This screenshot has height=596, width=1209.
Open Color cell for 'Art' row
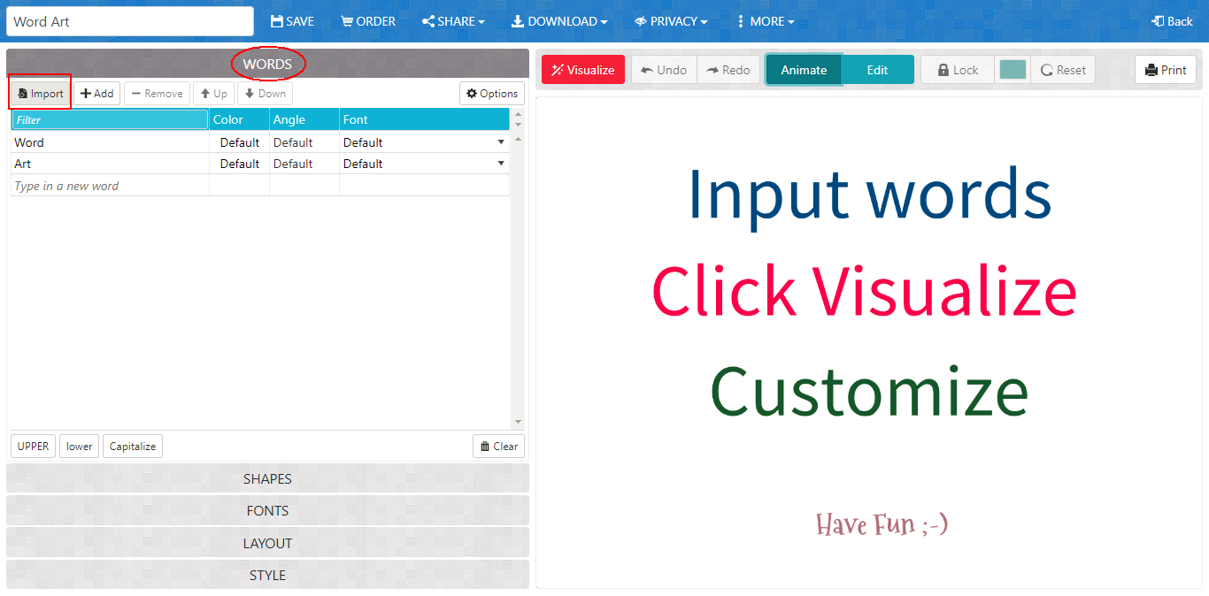click(239, 164)
